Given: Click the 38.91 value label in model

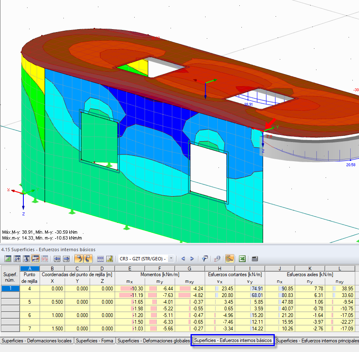Looking at the screenshot, I should pyautogui.click(x=249, y=104).
